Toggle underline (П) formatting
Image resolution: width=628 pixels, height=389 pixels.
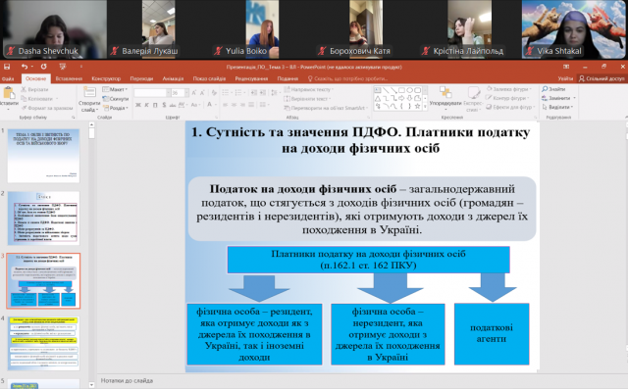(155, 105)
